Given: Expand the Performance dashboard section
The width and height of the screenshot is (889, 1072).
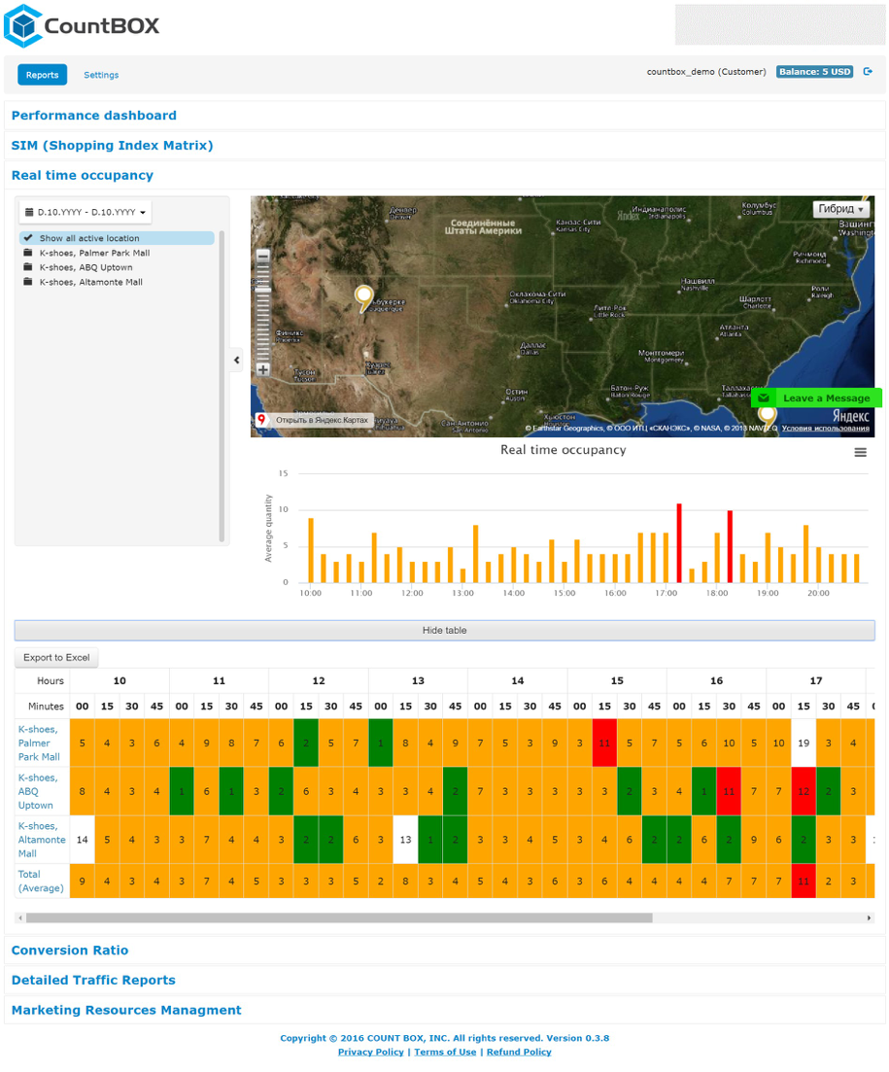Looking at the screenshot, I should click(94, 116).
